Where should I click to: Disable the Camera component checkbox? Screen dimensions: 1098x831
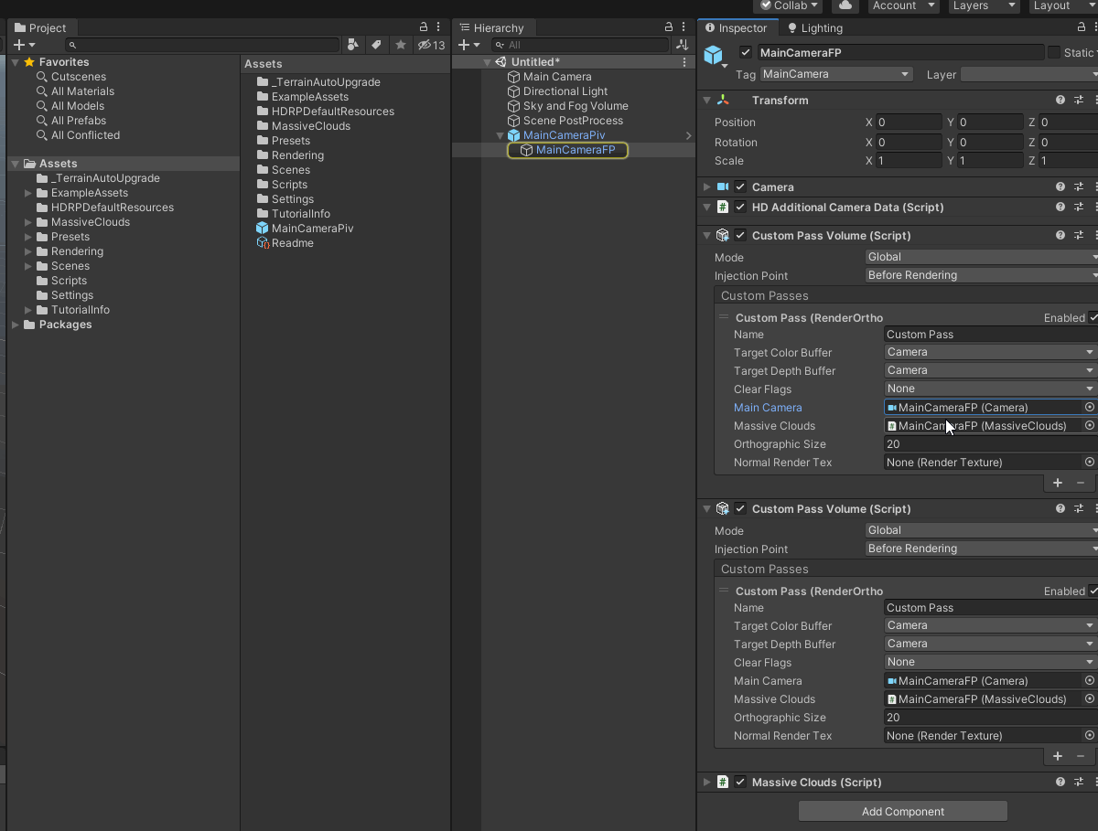[739, 186]
